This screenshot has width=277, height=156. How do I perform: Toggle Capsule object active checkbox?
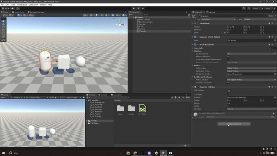point(199,16)
